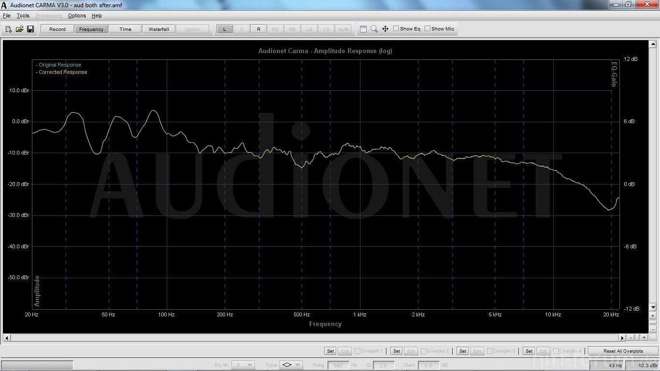Screen dimensions: 660x371
Task: Tick the Overplot 1 checkbox
Action: coord(358,351)
